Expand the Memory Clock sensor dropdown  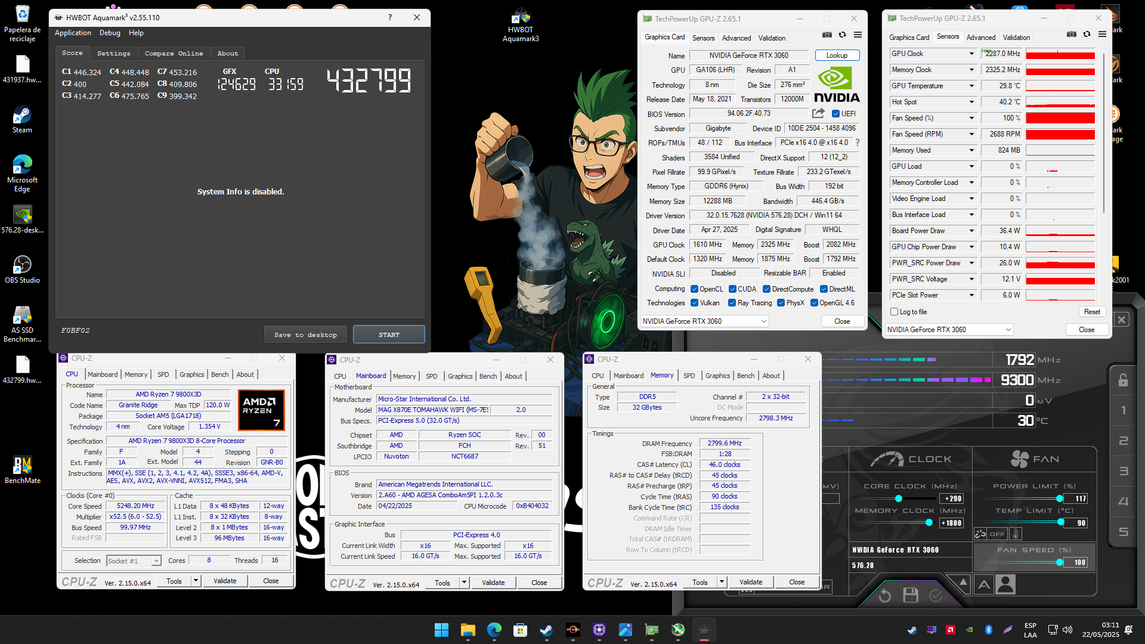(971, 70)
